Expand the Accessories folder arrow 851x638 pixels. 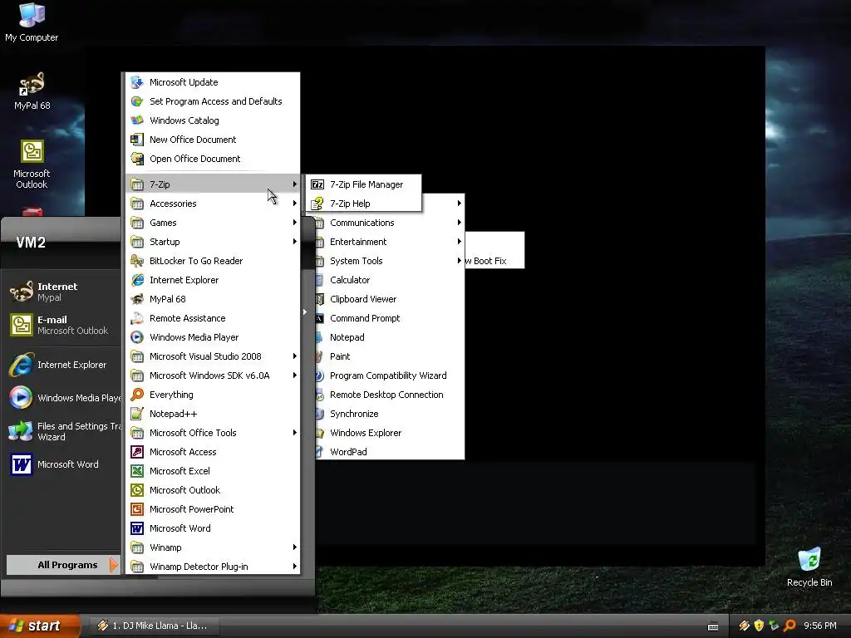click(295, 204)
